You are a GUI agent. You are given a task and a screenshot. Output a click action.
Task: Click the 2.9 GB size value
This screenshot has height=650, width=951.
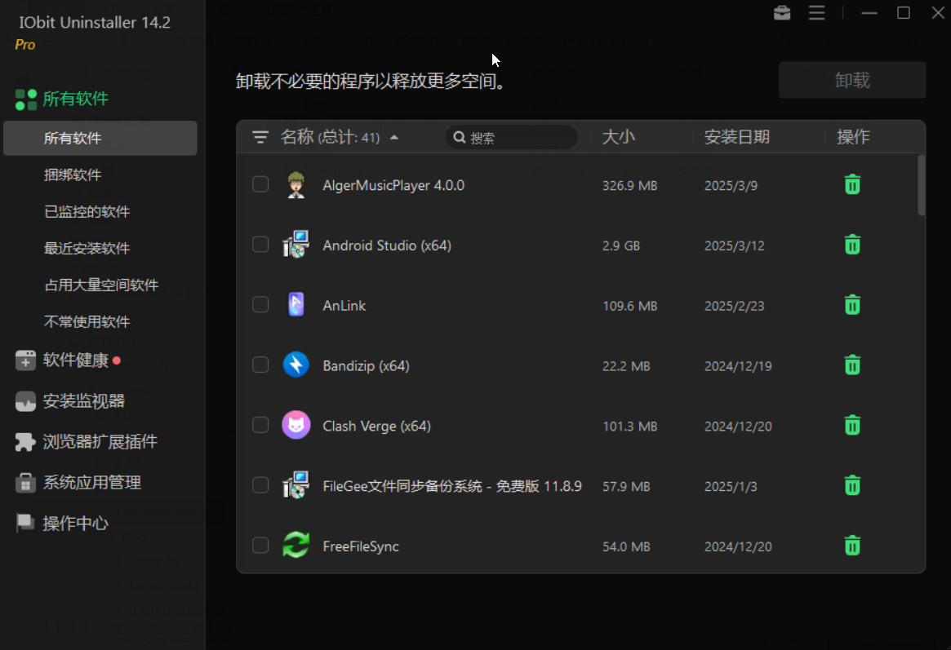point(621,246)
